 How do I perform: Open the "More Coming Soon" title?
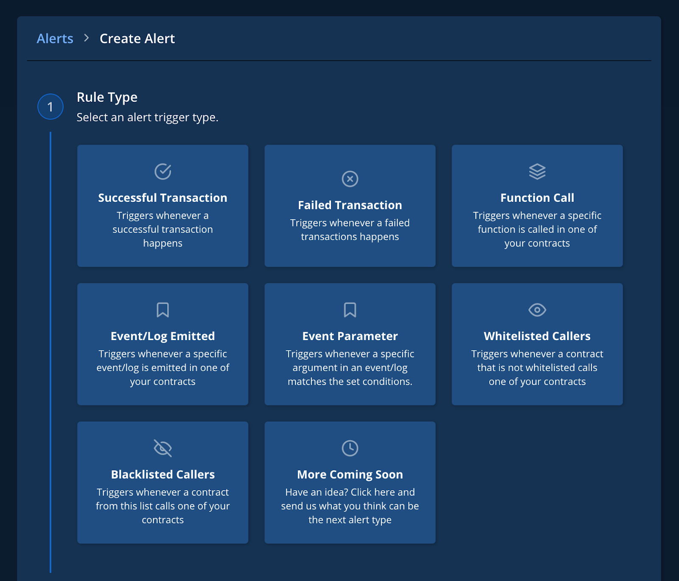(350, 474)
